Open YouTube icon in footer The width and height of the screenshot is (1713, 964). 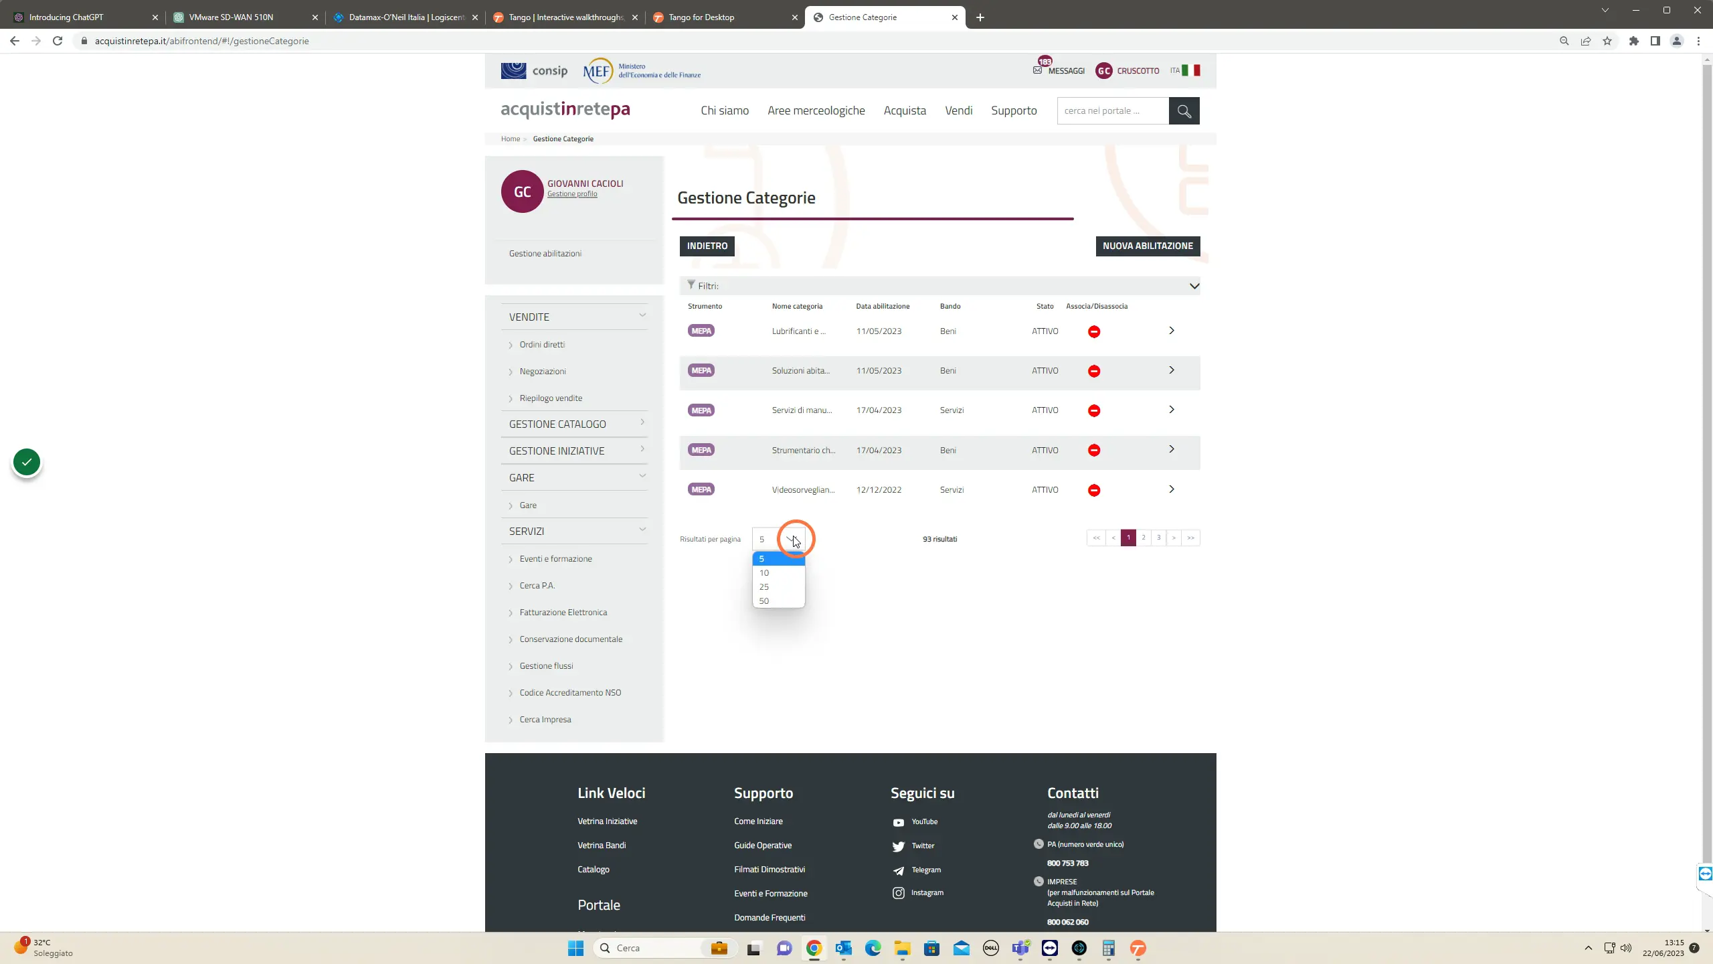tap(899, 823)
